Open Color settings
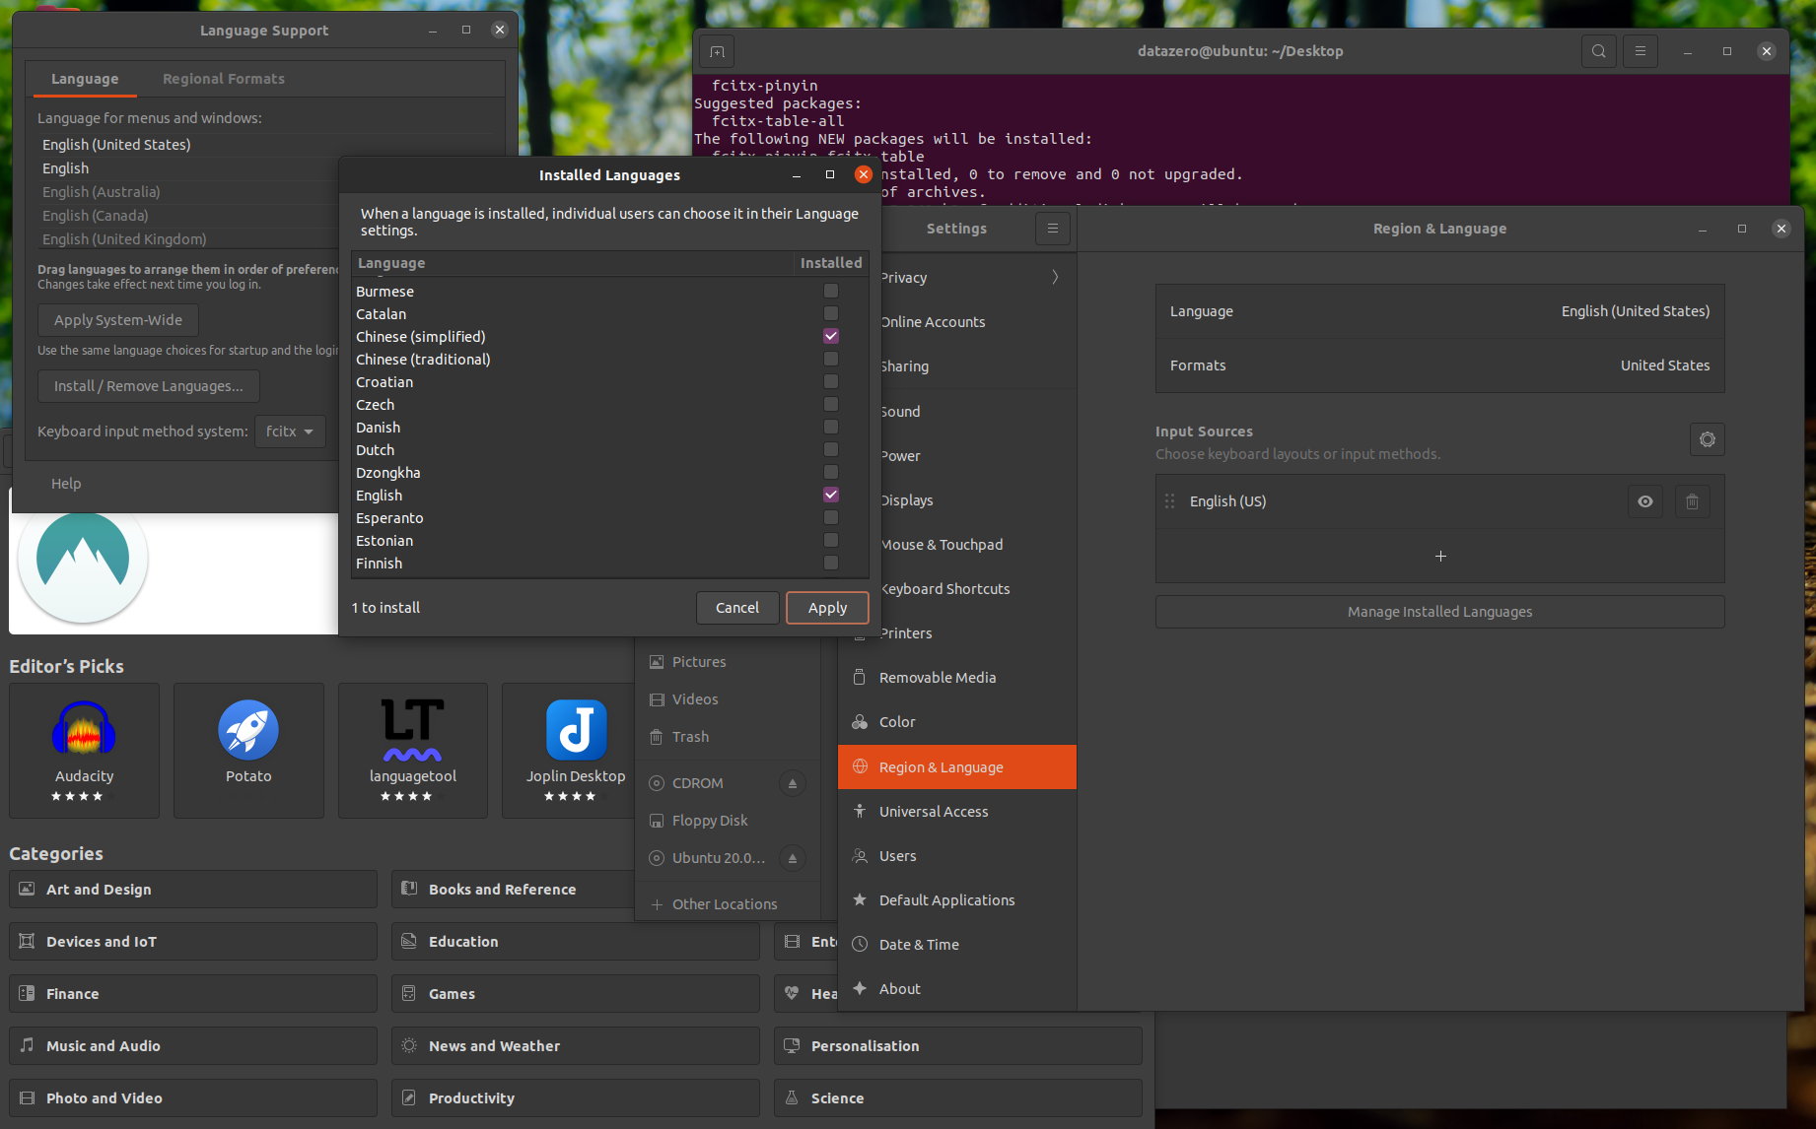The height and width of the screenshot is (1129, 1816). pos(957,722)
